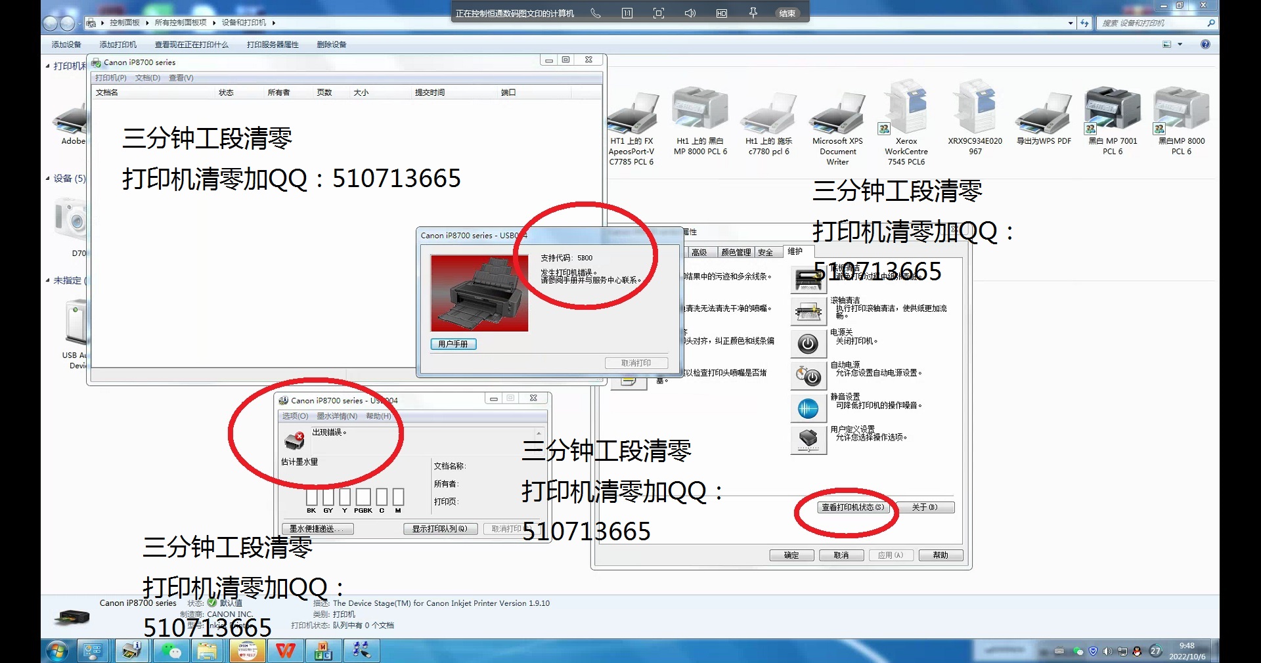Click 打印服务器属性 in the toolbar

coord(273,45)
